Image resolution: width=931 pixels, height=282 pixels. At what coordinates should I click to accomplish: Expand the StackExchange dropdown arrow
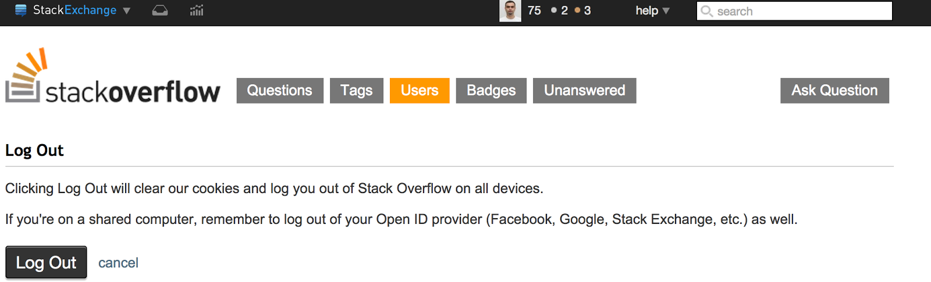coord(127,10)
